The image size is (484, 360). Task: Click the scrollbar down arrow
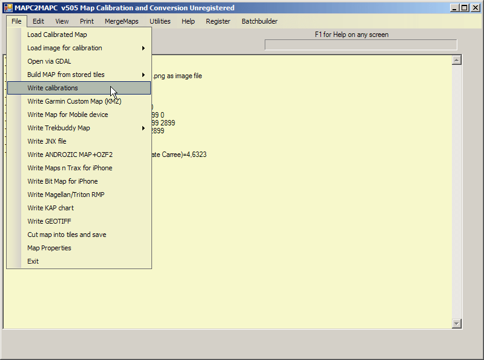tap(457, 323)
